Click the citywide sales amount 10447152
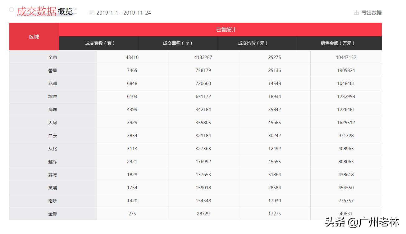Screen dimensions: 406x234 click(x=346, y=57)
